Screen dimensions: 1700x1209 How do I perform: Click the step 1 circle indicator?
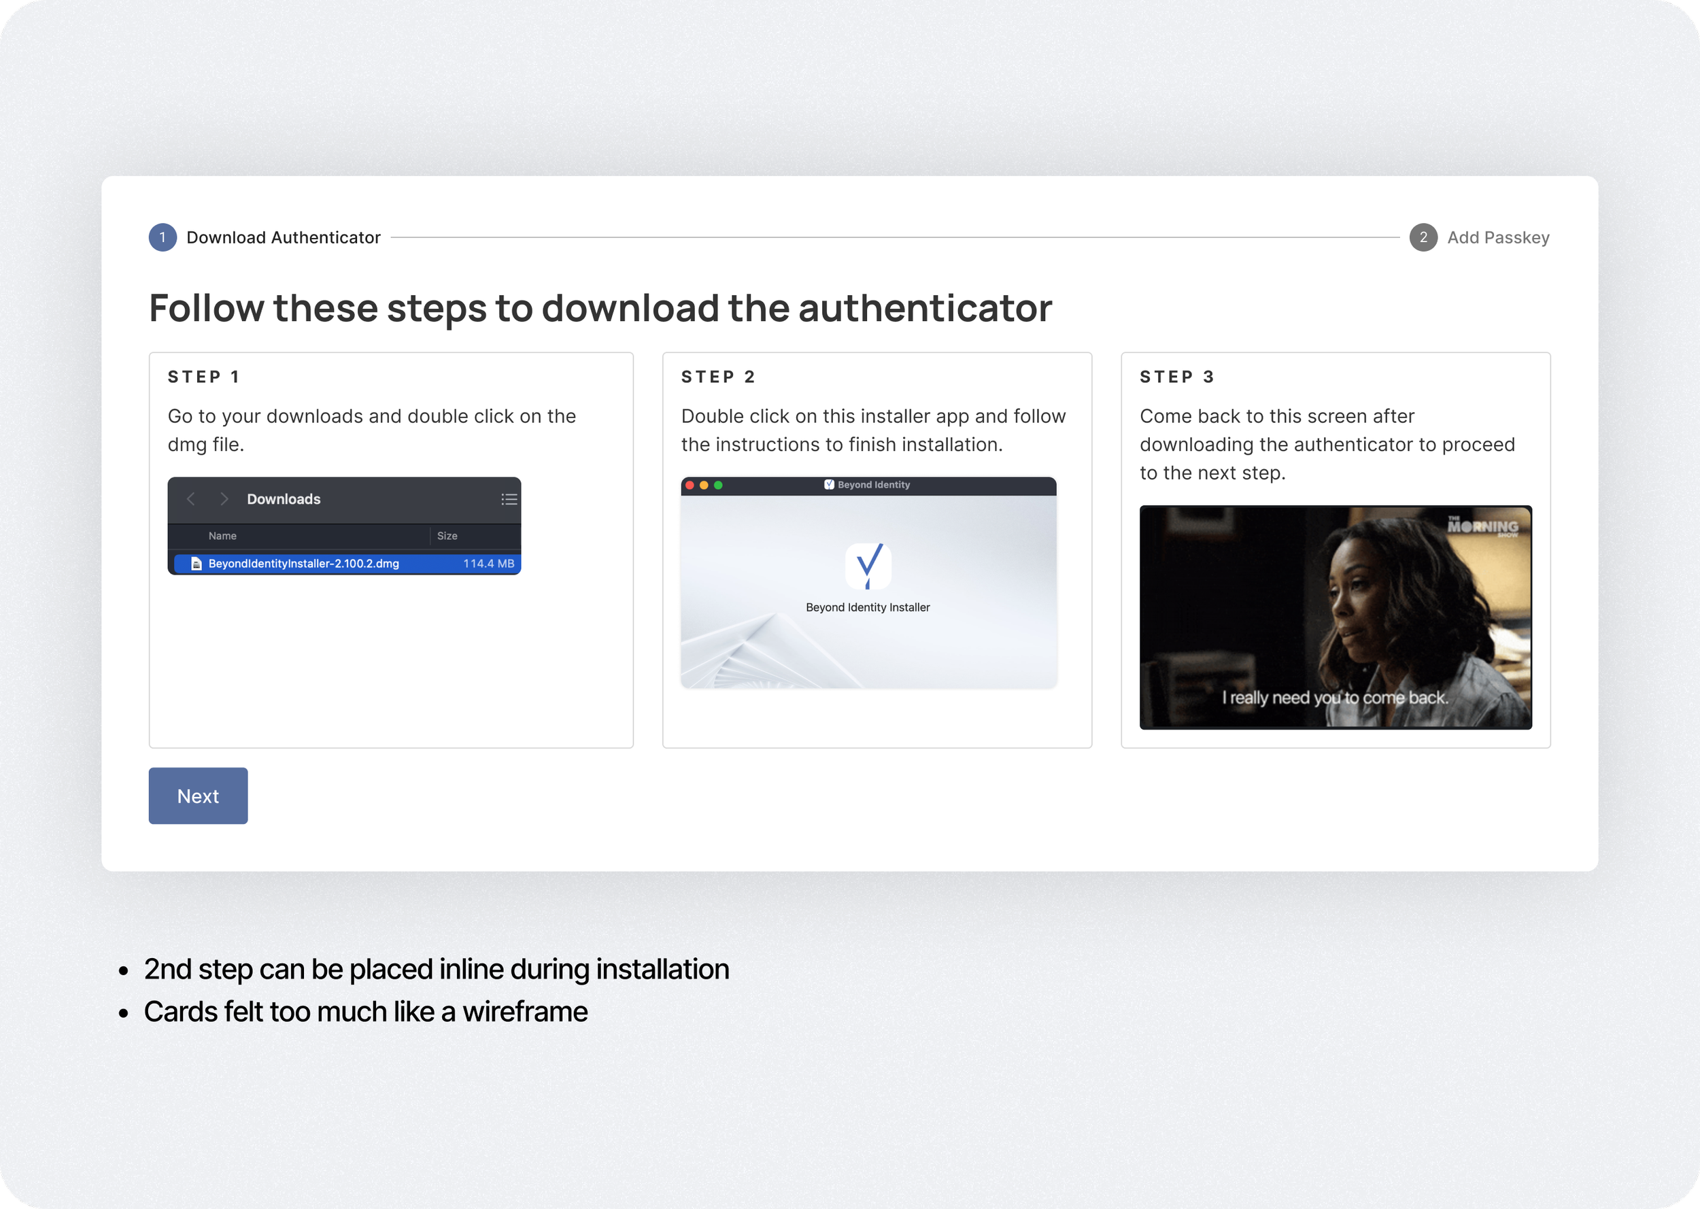163,237
